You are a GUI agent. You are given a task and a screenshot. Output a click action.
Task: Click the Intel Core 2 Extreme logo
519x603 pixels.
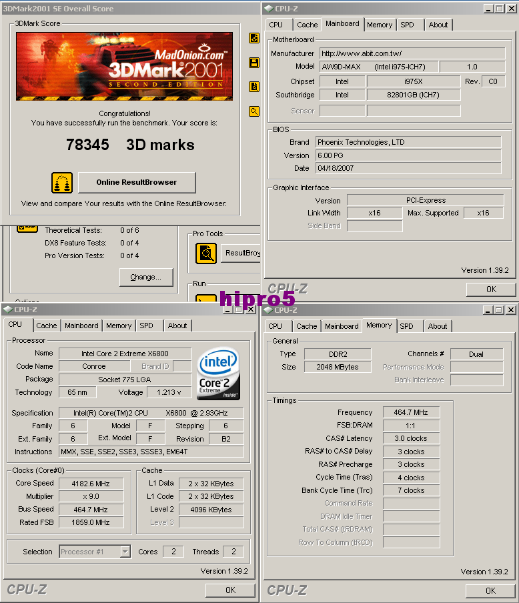coord(219,374)
